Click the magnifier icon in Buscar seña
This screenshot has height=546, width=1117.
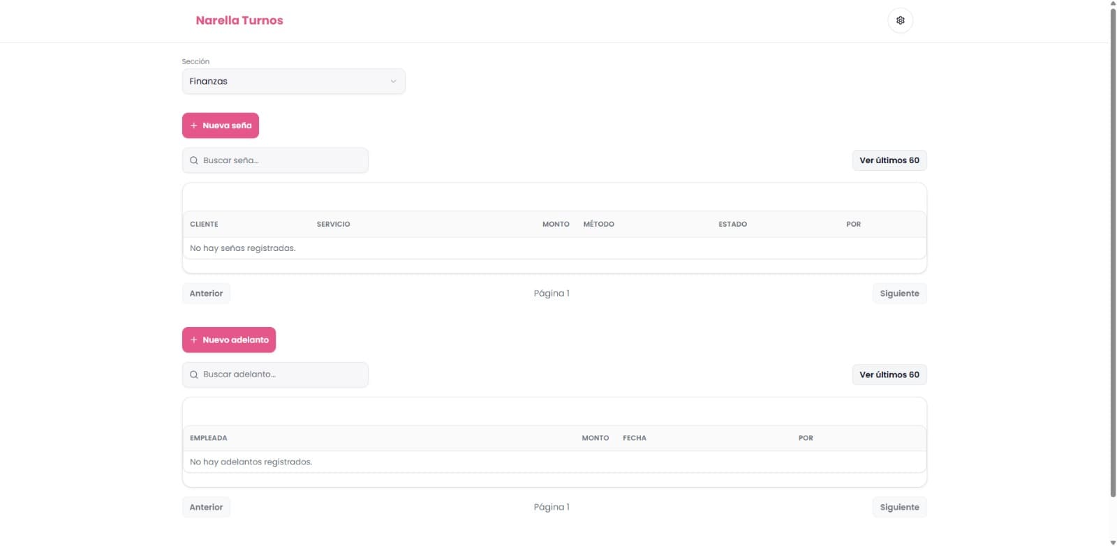pos(194,160)
